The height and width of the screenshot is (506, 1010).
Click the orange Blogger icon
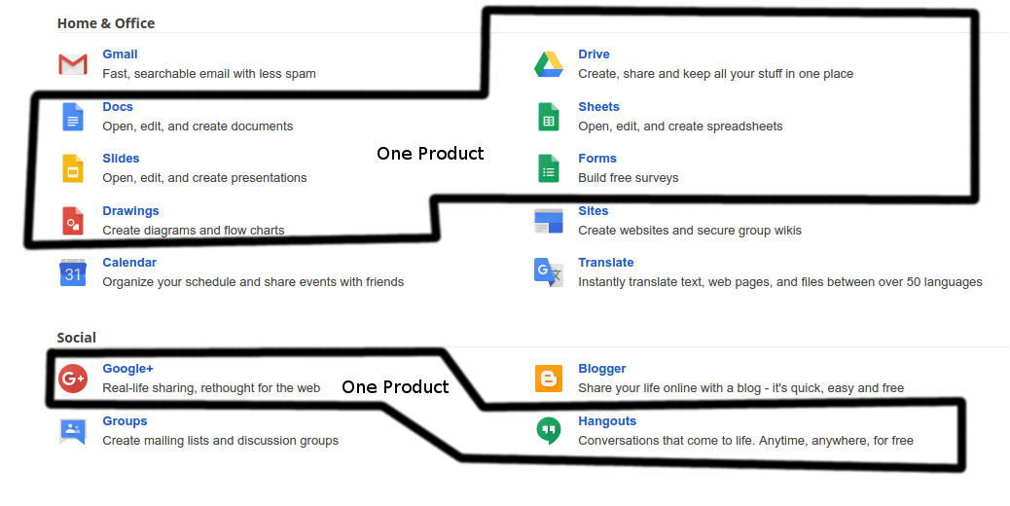[549, 379]
